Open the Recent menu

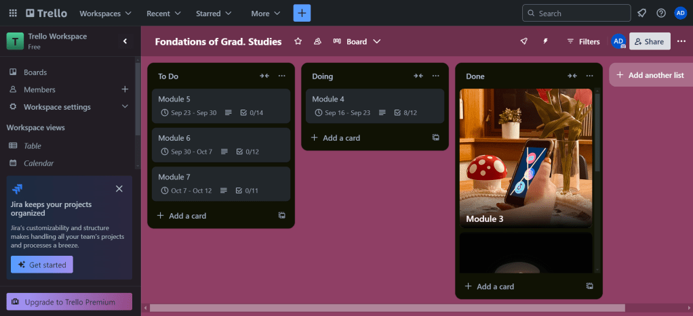coord(163,13)
